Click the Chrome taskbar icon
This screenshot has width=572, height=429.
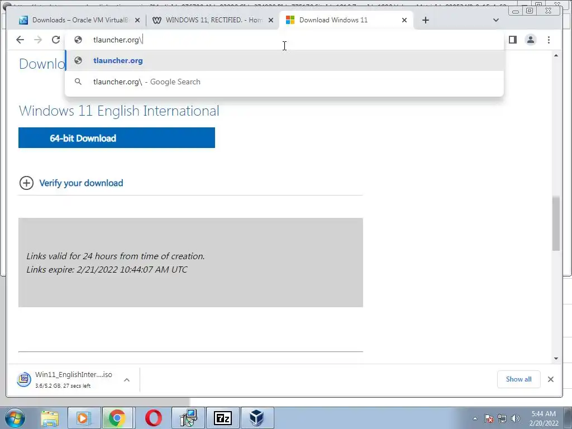[117, 418]
